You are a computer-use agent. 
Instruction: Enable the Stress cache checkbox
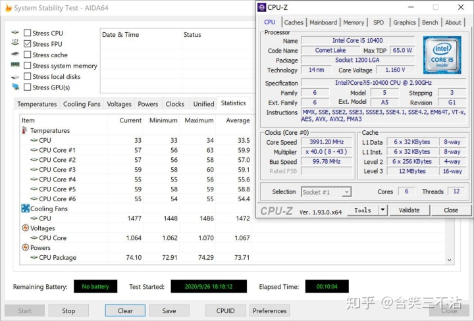coord(27,55)
